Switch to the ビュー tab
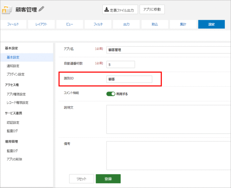Image resolution: width=231 pixels, height=188 pixels. 70,24
